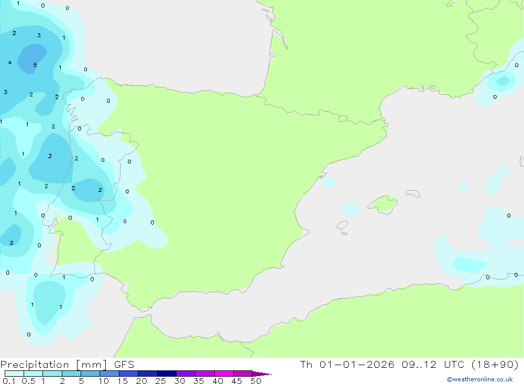The height and width of the screenshot is (384, 524).
Task: Click the weatheronline.co.uk copyright link
Action: coord(480,379)
